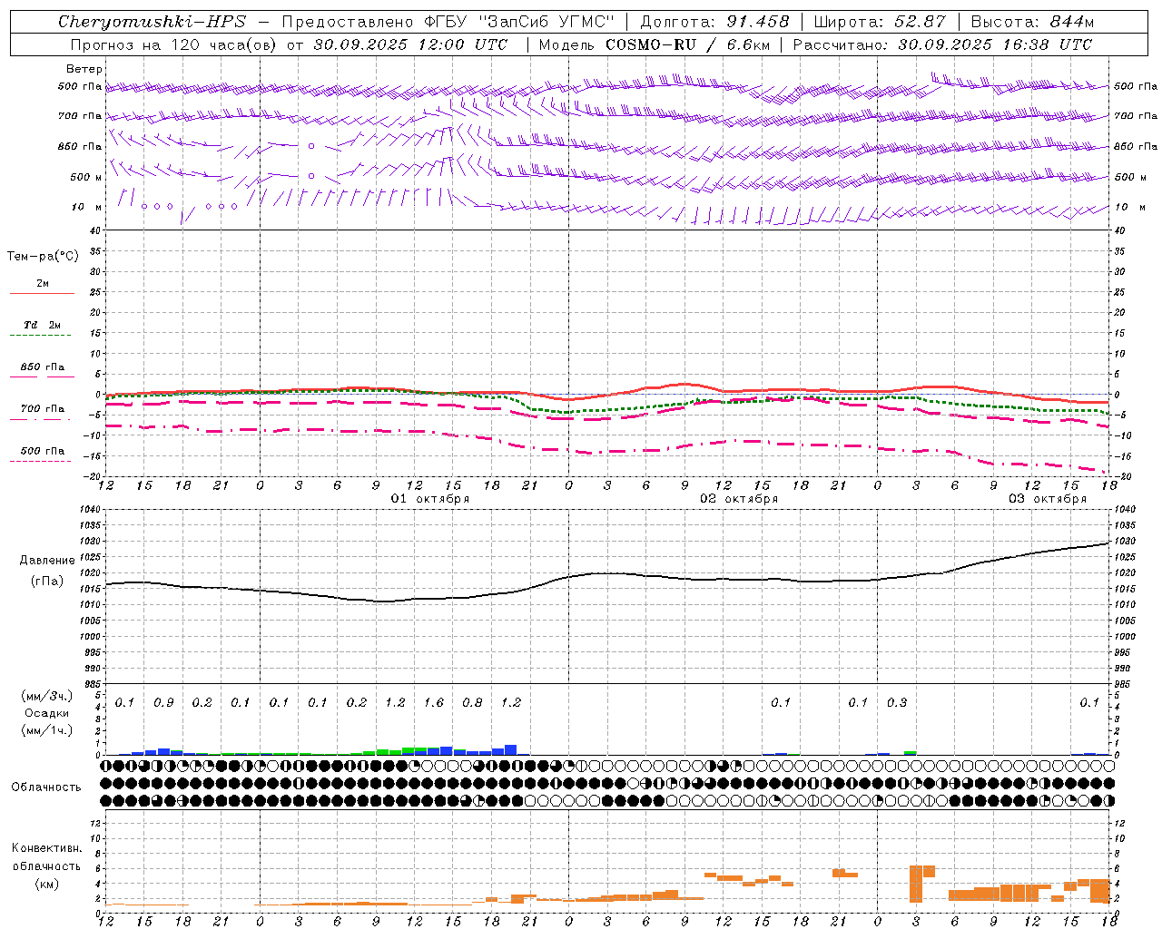
Task: Click the red line sample under 2м legend
Action: coord(42,293)
